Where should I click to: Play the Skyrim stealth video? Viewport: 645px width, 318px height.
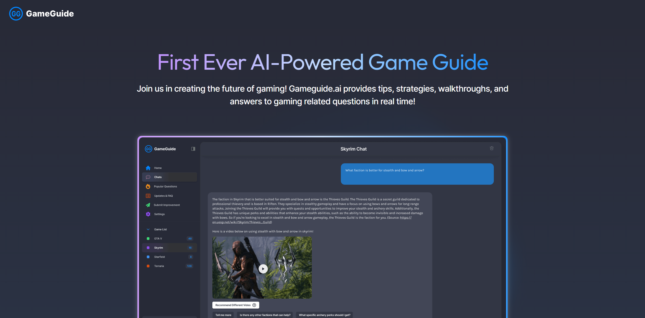[263, 268]
